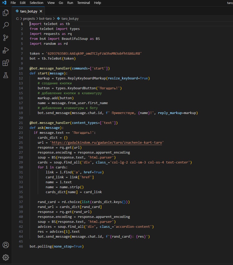Click 'for i in cards:' line
The width and height of the screenshot is (233, 265).
(x=53, y=167)
